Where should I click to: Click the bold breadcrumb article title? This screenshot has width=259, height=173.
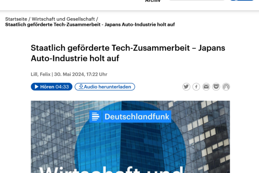point(90,25)
